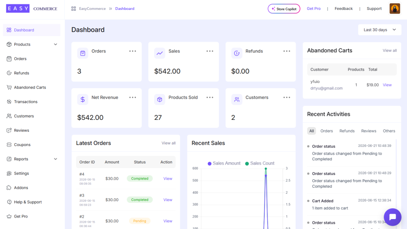Select the All tab in Recent Activities
407x229 pixels.
click(x=312, y=131)
